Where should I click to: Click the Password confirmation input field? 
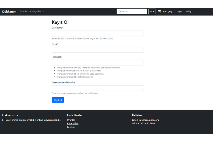(98, 88)
